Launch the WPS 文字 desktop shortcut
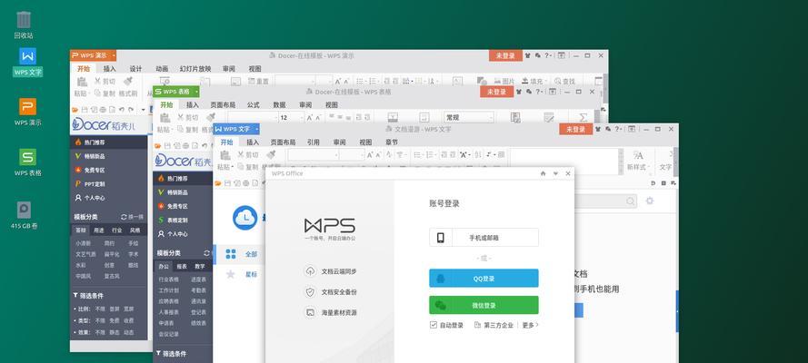 27,62
